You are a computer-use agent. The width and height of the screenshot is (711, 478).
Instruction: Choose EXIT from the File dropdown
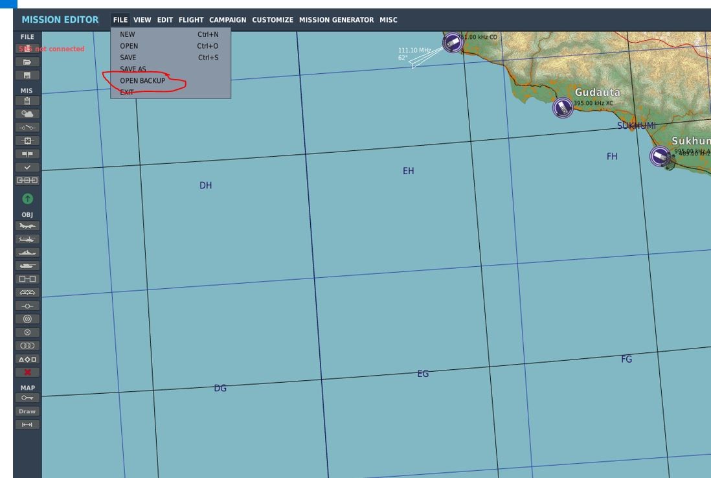(170, 93)
